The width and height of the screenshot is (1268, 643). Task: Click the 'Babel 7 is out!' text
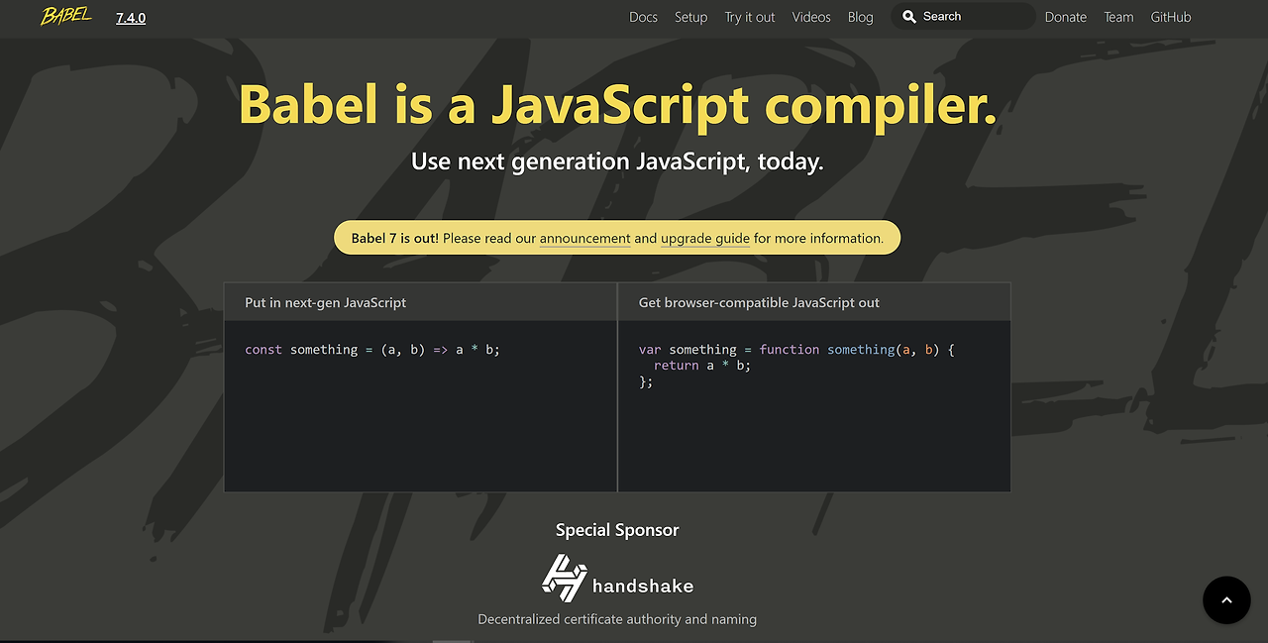[x=395, y=239]
